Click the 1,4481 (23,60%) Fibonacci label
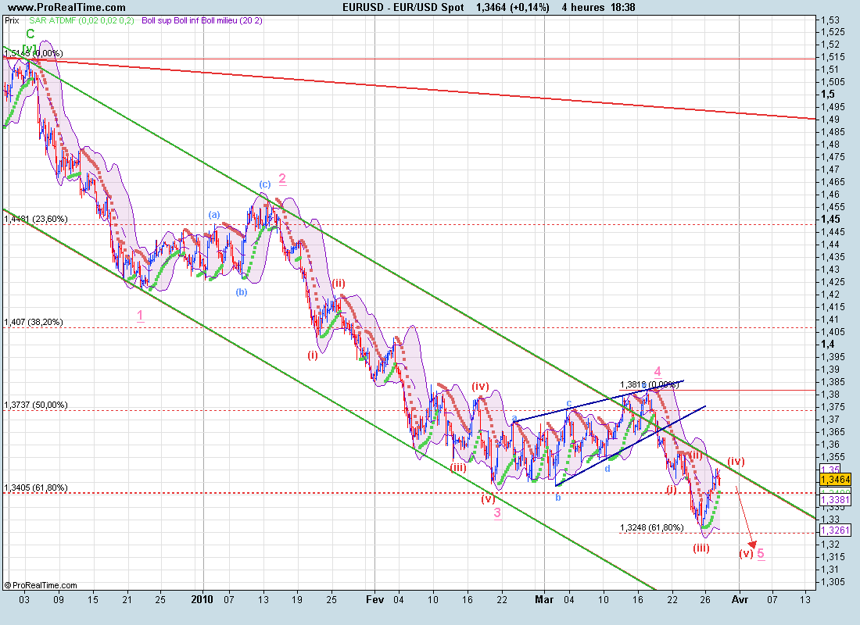 click(36, 219)
